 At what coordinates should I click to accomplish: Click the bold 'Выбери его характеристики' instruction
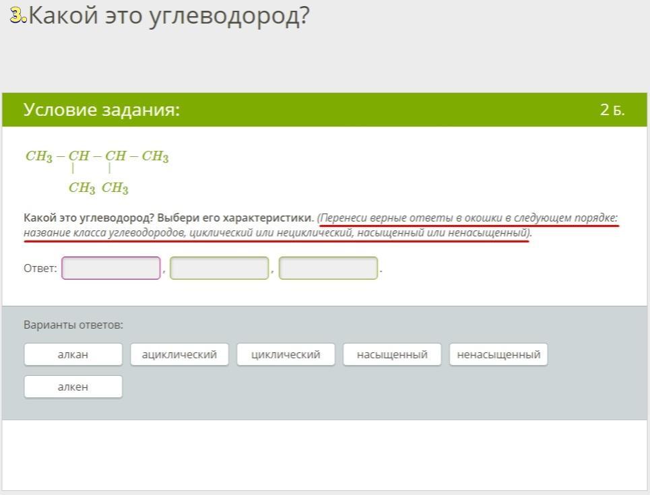click(x=235, y=218)
